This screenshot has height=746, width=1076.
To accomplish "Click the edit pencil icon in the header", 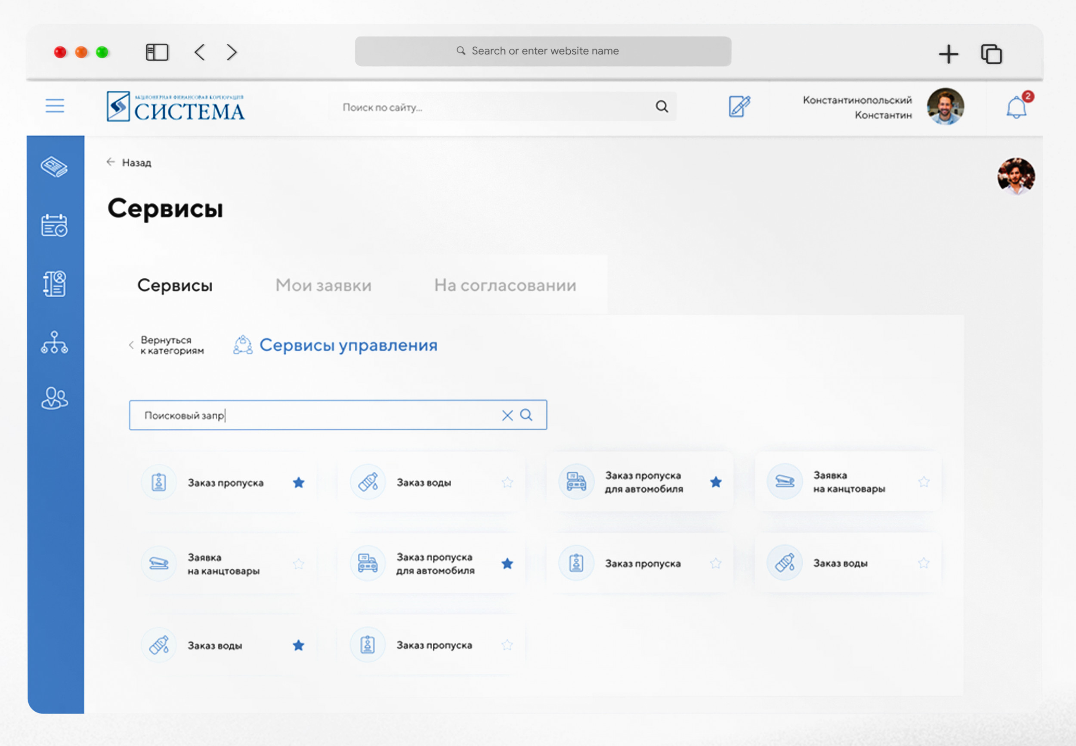I will click(739, 107).
